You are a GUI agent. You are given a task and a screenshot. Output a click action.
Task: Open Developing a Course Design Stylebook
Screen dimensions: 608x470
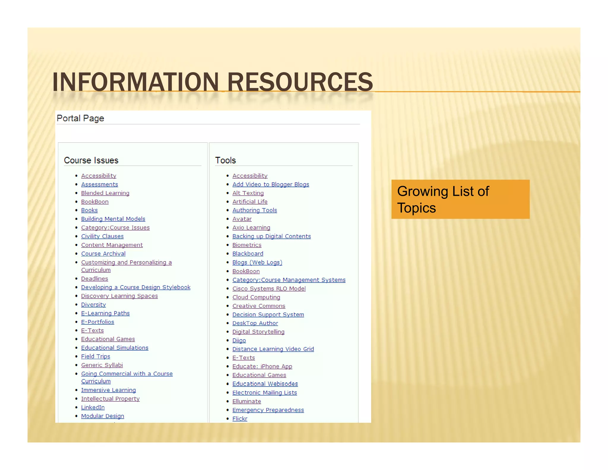coord(136,287)
